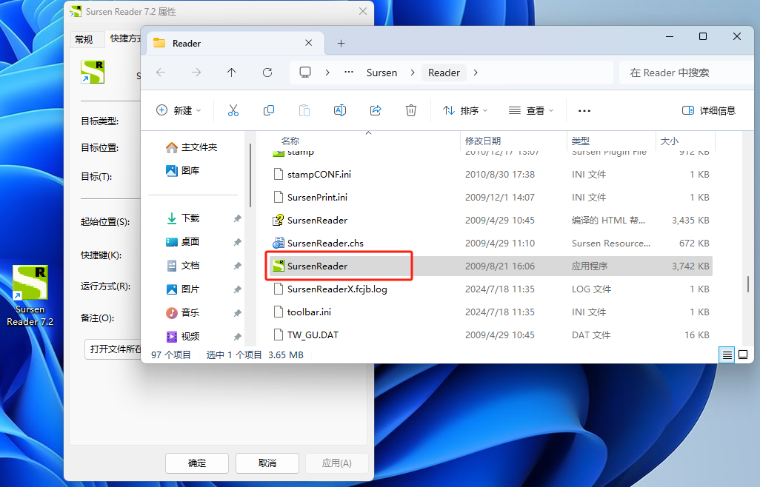Click Sursen in the breadcrumb path

click(382, 73)
